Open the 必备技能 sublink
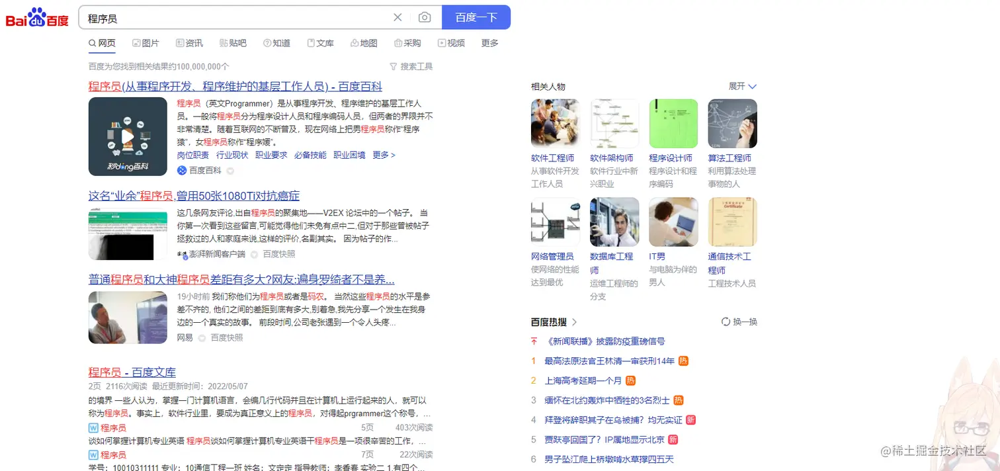The image size is (1000, 471). coord(310,155)
